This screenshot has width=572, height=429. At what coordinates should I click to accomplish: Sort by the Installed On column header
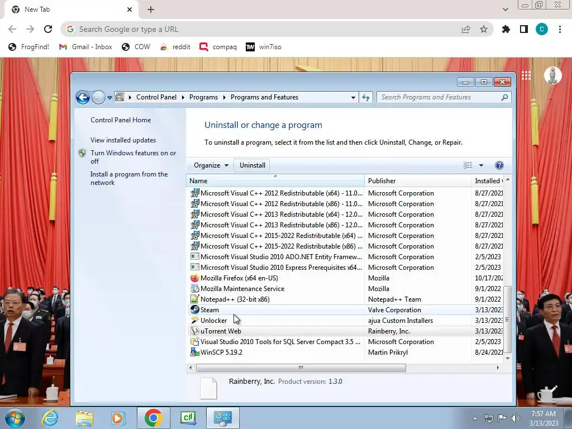click(487, 180)
